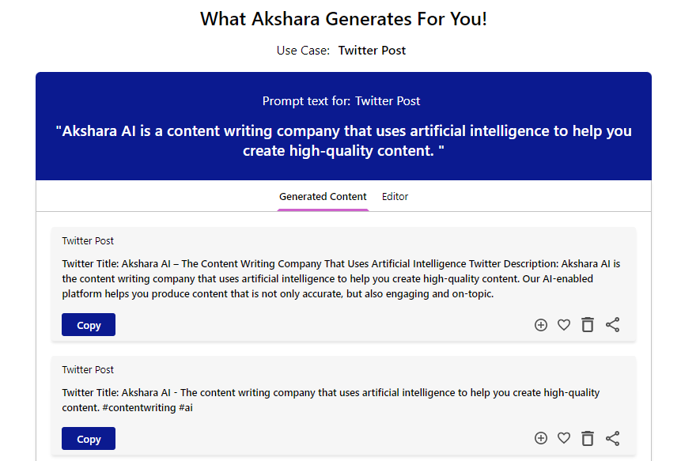
Task: Click the 'Twitter Post' use case label
Action: [372, 51]
